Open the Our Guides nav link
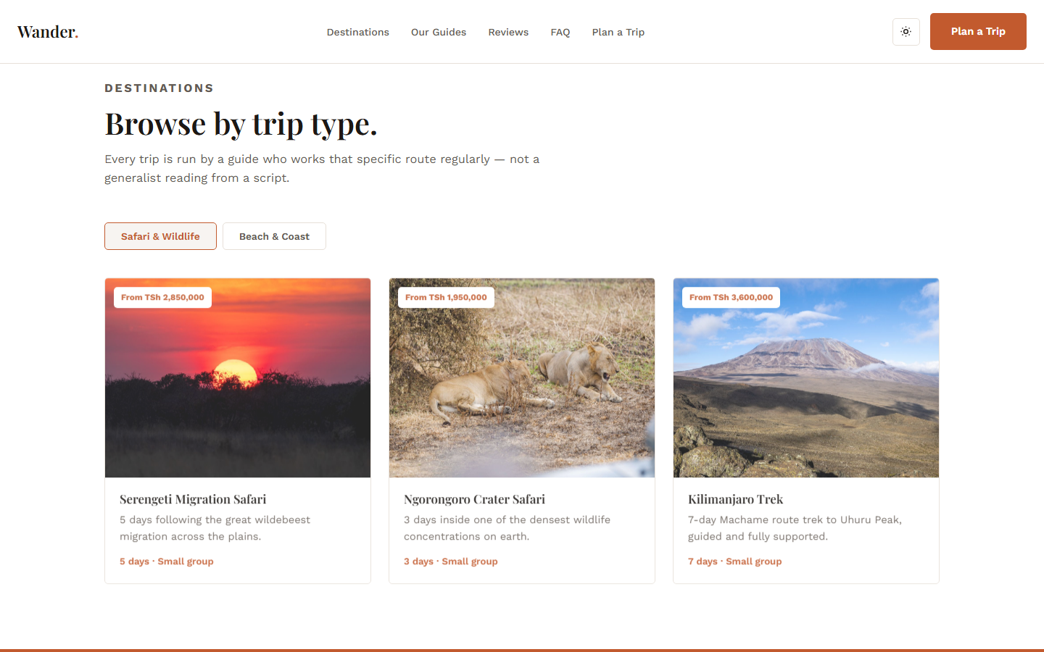Viewport: 1044px width, 652px height. coord(439,32)
